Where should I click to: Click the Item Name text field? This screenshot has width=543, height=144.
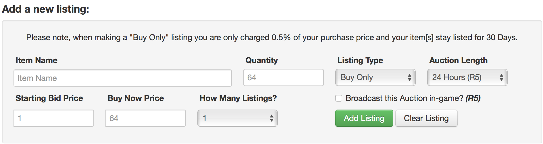122,78
